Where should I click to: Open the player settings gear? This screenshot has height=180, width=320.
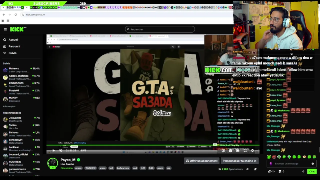(x=252, y=150)
